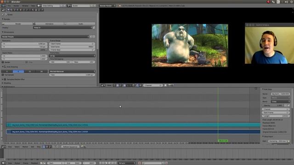Select the Physics properties tab icon

coord(42,10)
